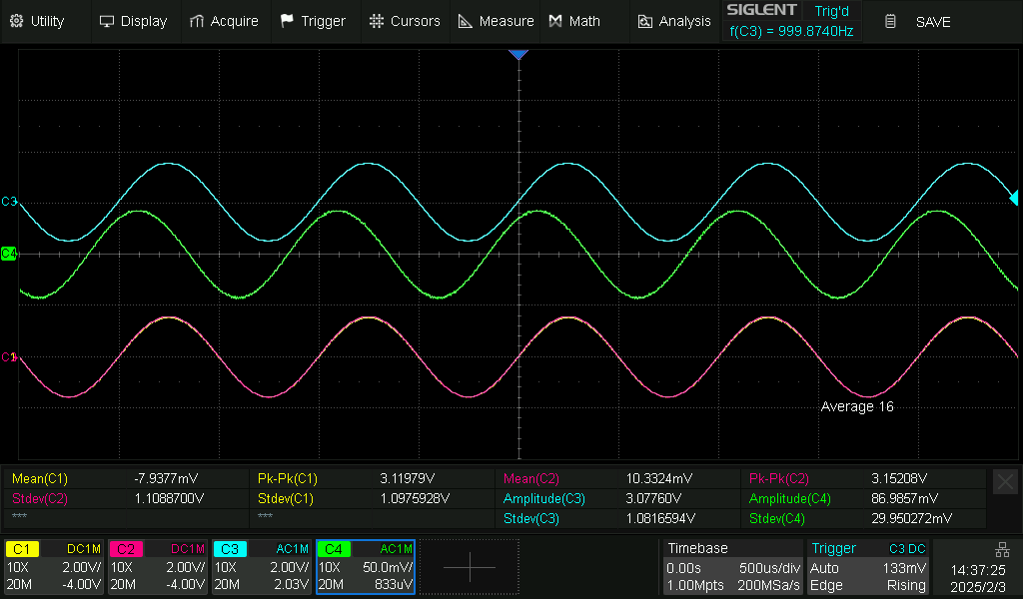Open the Display menu
This screenshot has height=599, width=1023.
point(133,21)
